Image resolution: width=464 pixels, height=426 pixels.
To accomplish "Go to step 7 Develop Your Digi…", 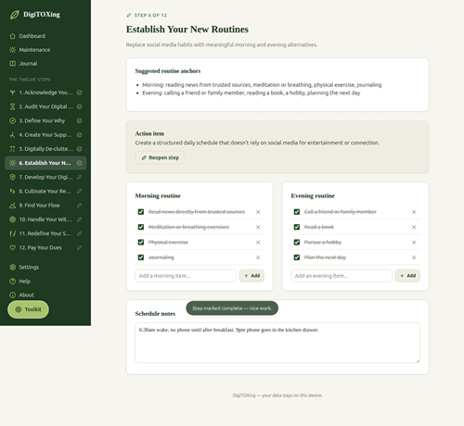I will 45,177.
